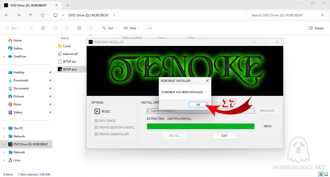Click the INSTALL button in installer
Image resolution: width=330 pixels, height=177 pixels.
click(174, 136)
